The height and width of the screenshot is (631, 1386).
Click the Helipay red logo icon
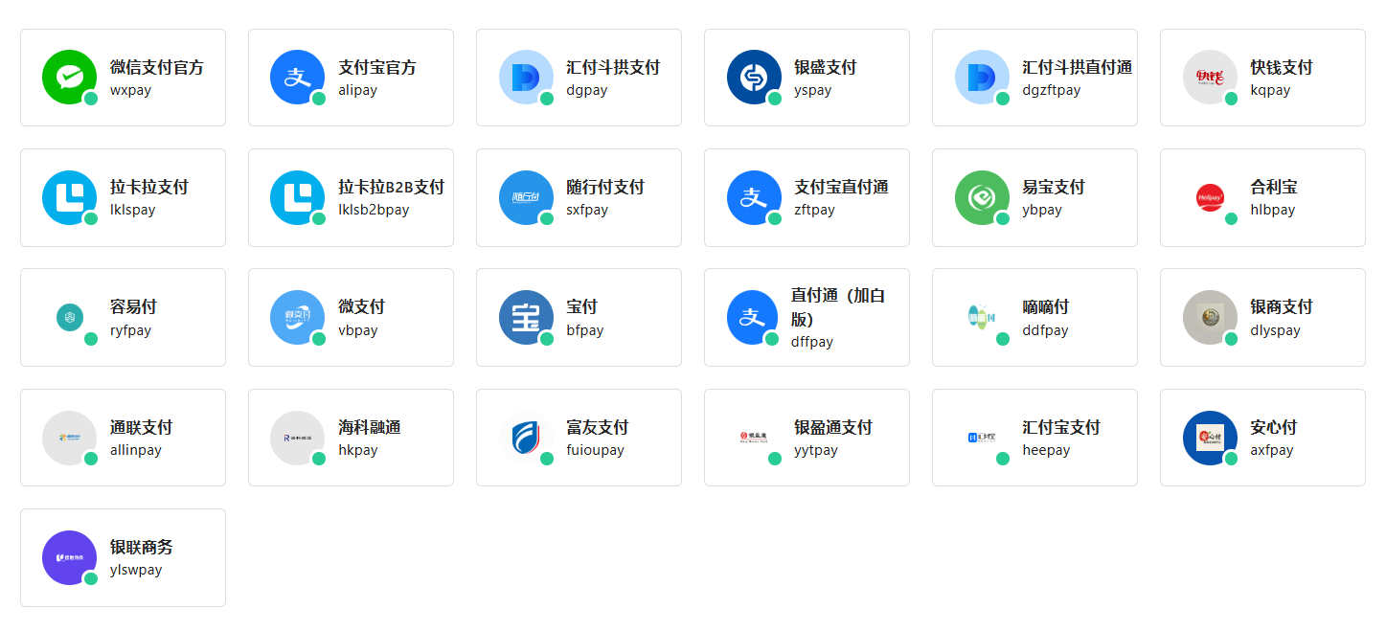(1210, 197)
